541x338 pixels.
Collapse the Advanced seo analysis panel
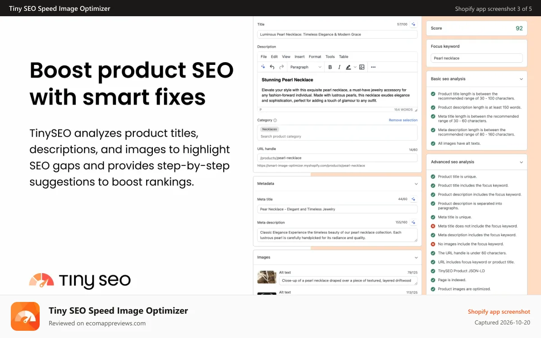point(521,162)
